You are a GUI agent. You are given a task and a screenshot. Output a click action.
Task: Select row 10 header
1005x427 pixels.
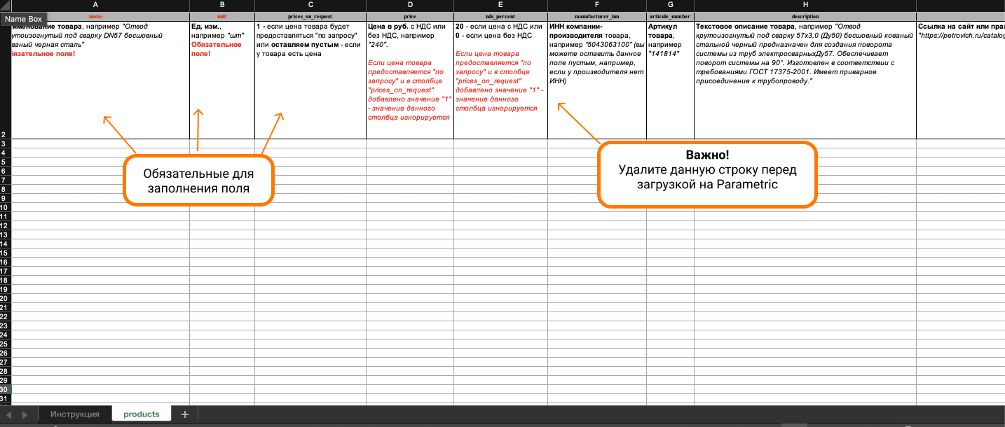[6, 207]
